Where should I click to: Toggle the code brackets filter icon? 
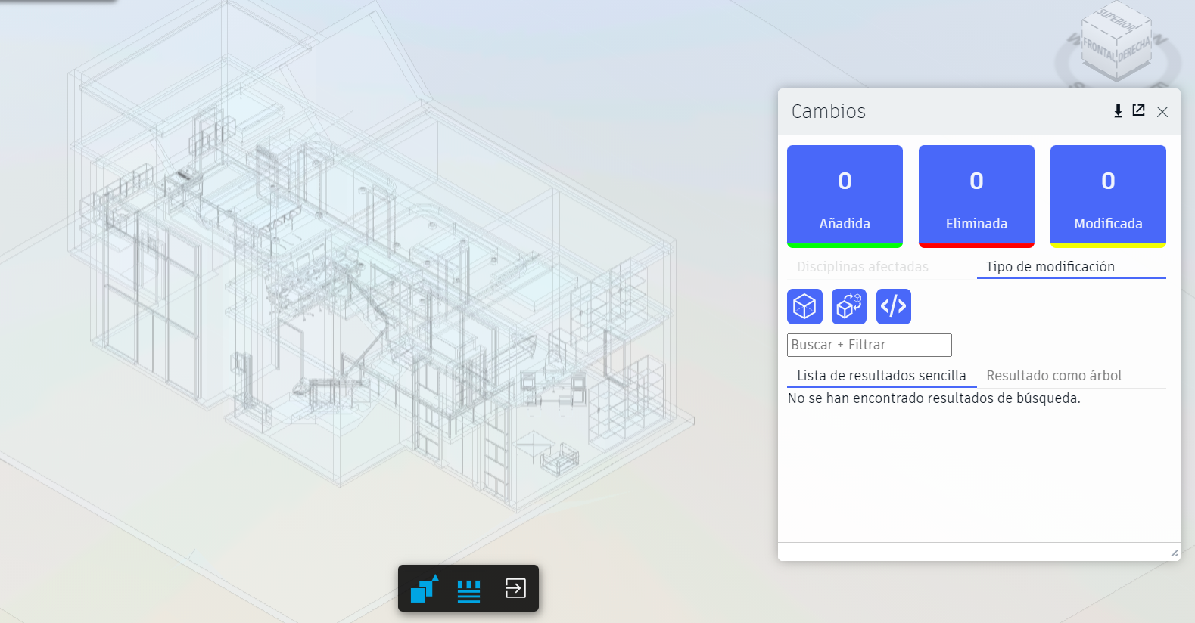tap(894, 306)
